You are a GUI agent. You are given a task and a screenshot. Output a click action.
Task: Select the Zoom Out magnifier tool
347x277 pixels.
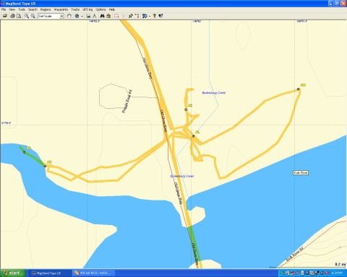[33, 16]
